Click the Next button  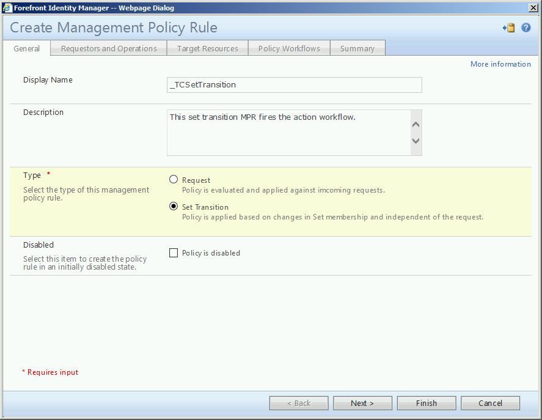pyautogui.click(x=362, y=403)
